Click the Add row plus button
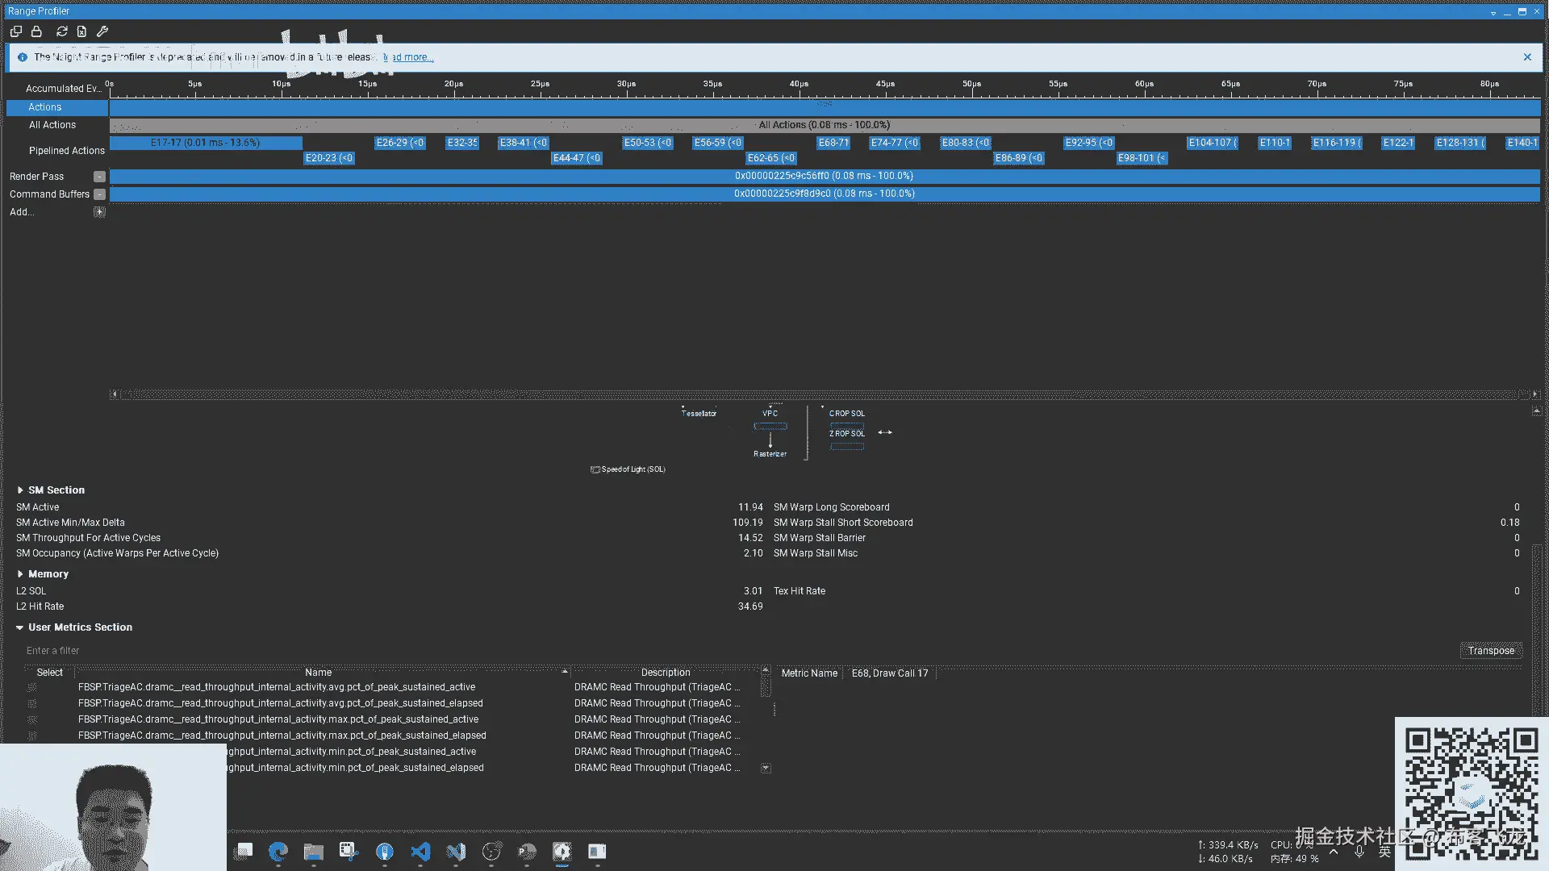This screenshot has width=1549, height=871. [99, 212]
